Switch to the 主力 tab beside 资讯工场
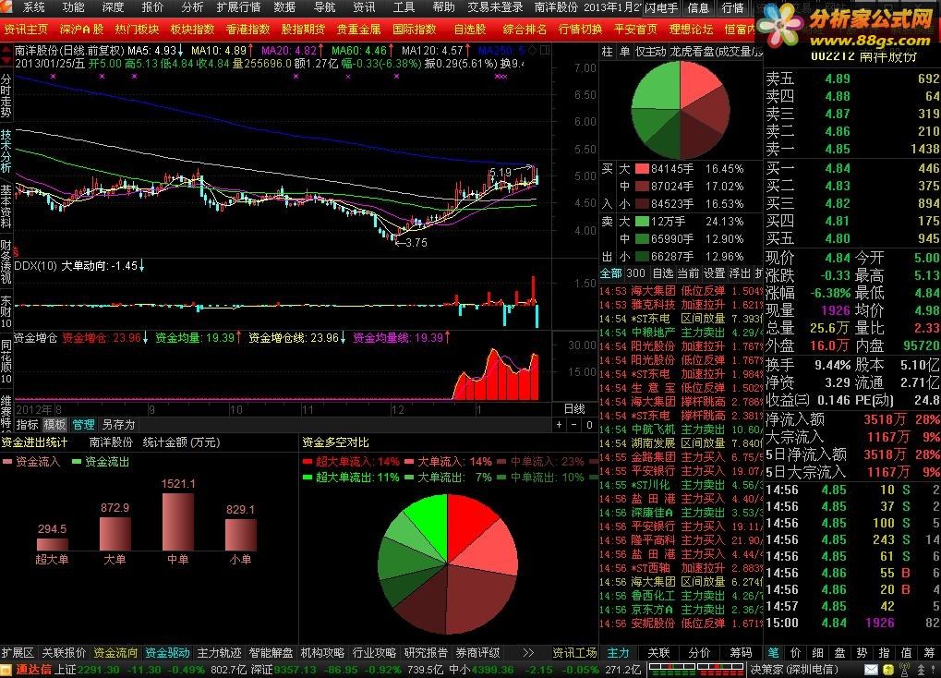 pos(618,653)
